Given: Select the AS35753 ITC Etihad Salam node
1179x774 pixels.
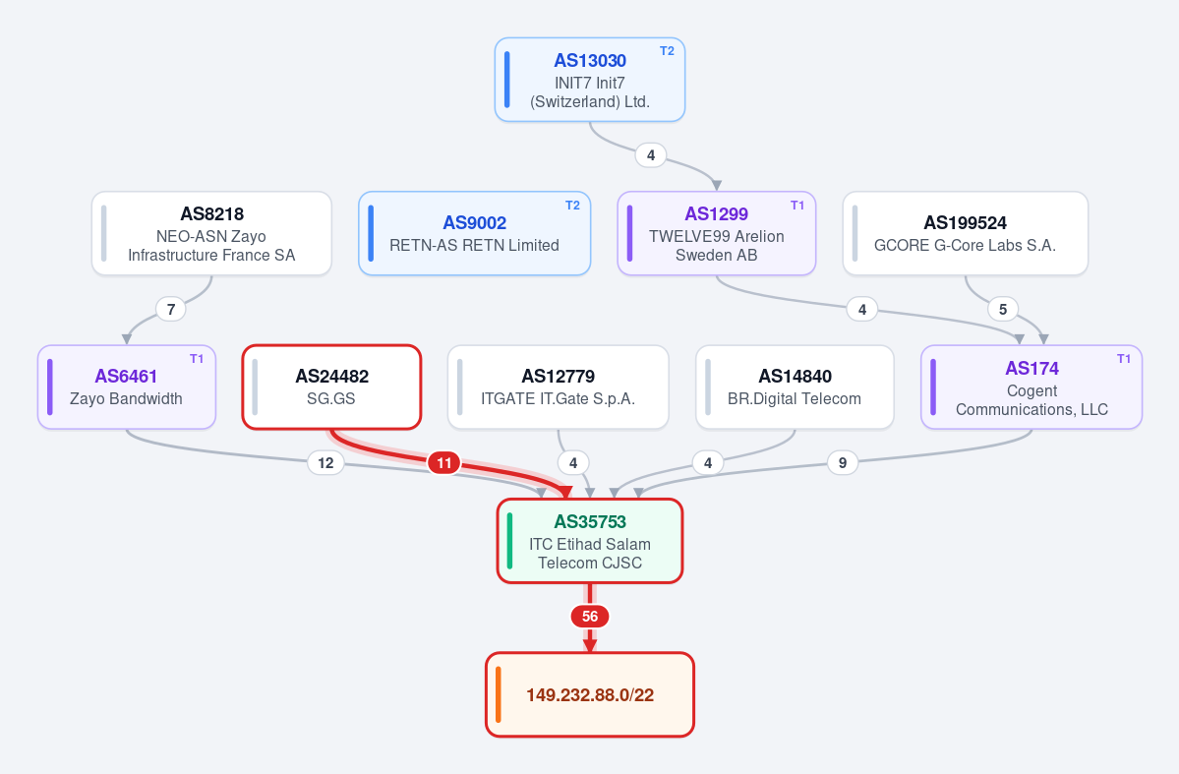Looking at the screenshot, I should [590, 541].
